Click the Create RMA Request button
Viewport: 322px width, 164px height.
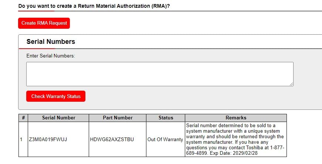[44, 23]
